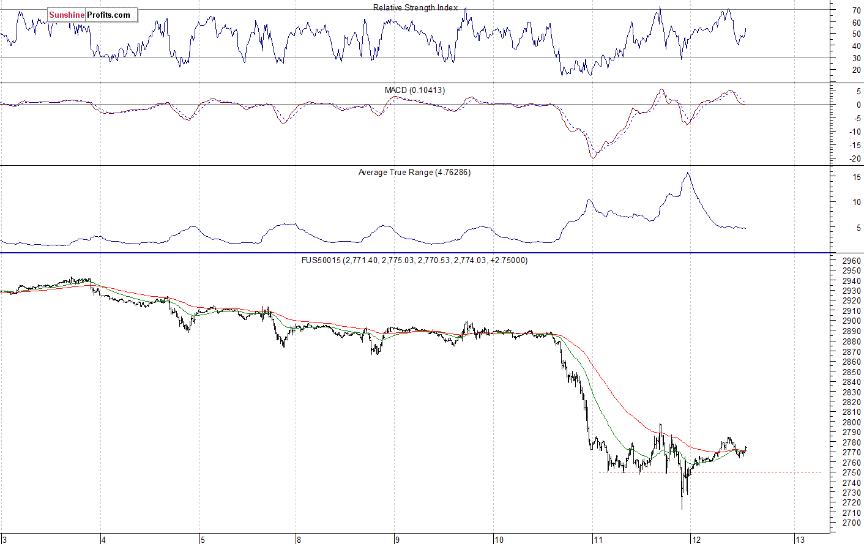864x544 pixels.
Task: Click the price axis value 2800
Action: 852,422
